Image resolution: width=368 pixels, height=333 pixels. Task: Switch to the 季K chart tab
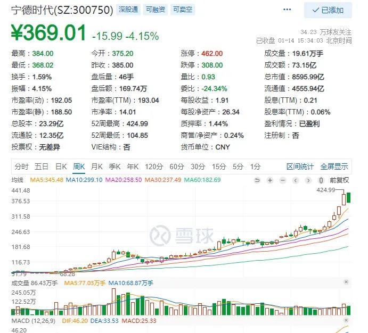[x=115, y=166]
